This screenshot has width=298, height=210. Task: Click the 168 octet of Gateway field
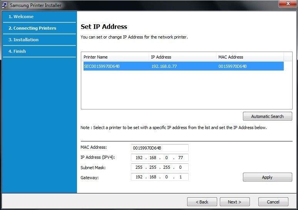click(x=153, y=177)
